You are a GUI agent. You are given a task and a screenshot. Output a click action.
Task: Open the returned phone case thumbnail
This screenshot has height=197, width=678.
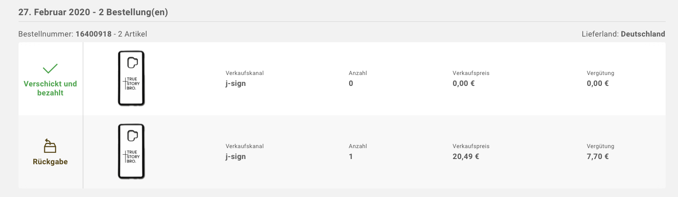(x=131, y=151)
